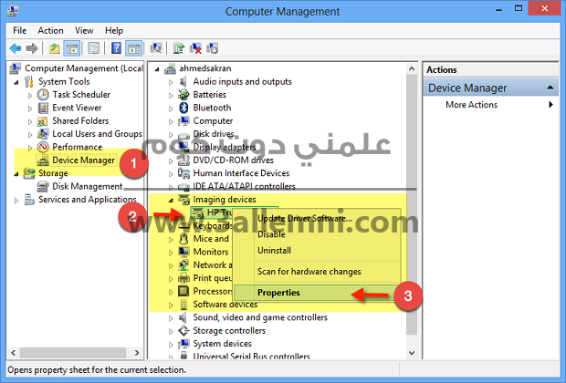Click More Actions in the Actions pane
The width and height of the screenshot is (566, 383).
[471, 105]
